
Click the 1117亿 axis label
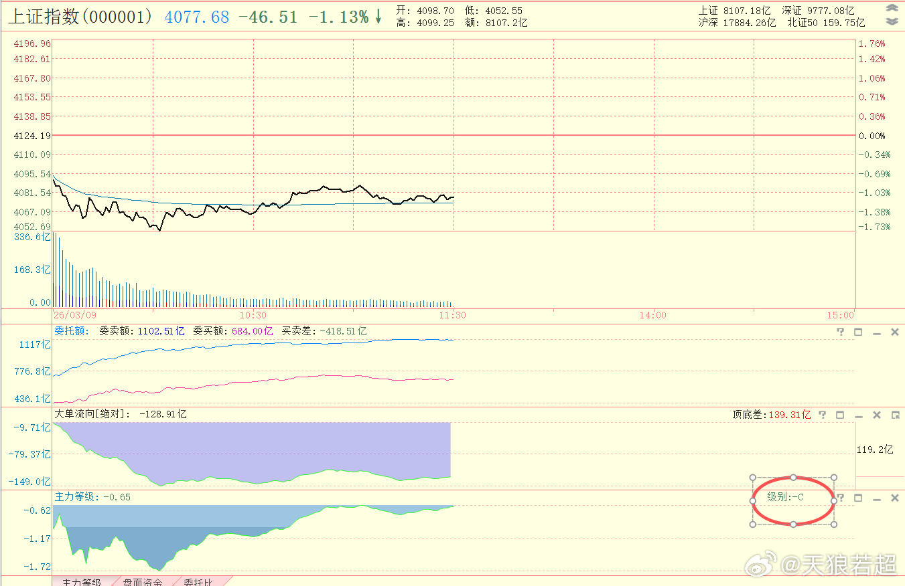[36, 345]
